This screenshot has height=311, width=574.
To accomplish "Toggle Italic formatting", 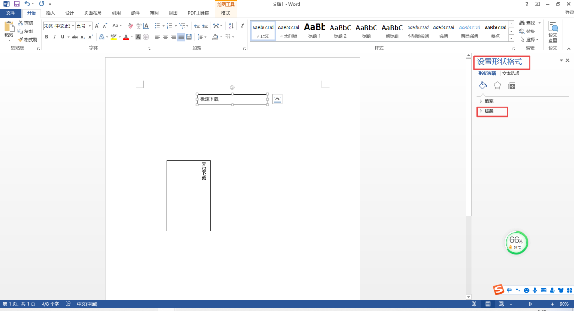I will tap(54, 37).
